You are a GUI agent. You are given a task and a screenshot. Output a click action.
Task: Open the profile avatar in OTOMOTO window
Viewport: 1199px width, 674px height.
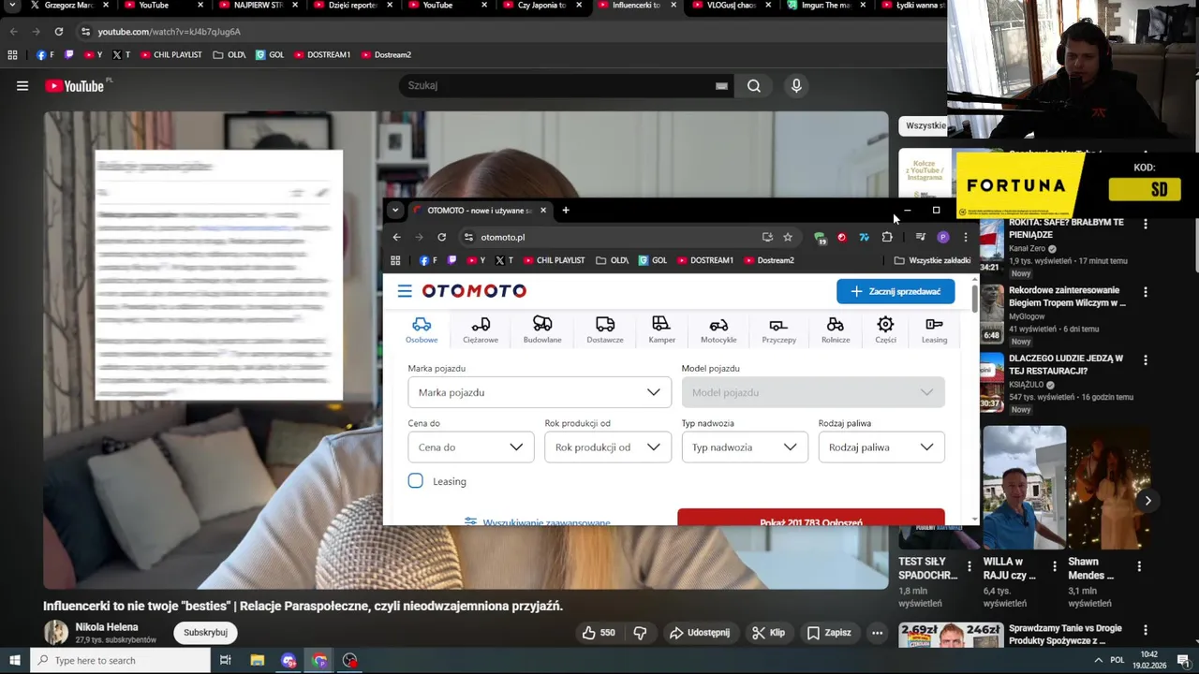[x=943, y=237]
